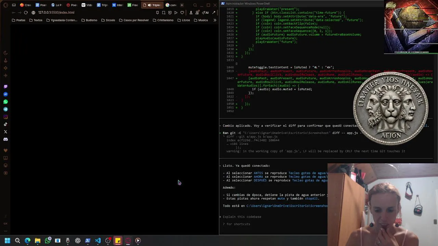438x246 pixels.
Task: Click the lion coin overlay image
Action: pyautogui.click(x=391, y=109)
